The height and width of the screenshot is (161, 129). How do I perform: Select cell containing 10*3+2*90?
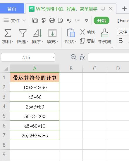pos(35,87)
